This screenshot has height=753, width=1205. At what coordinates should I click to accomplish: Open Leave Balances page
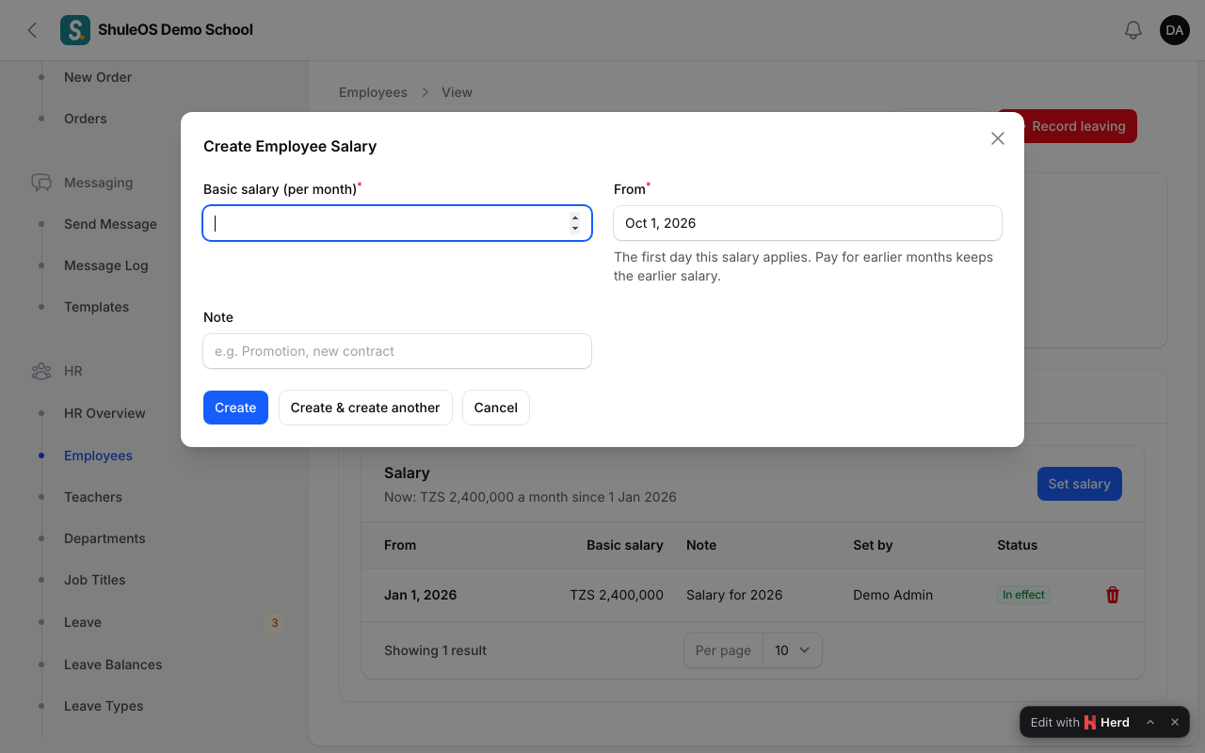(113, 665)
